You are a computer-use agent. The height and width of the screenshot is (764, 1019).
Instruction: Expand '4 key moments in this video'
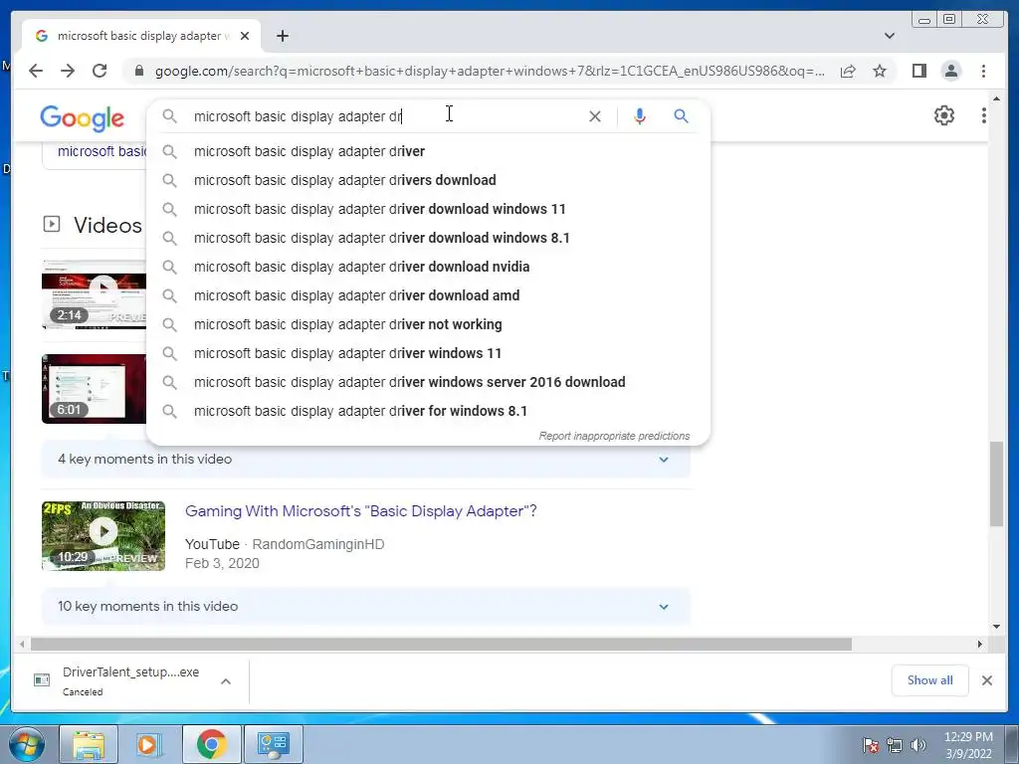coord(366,460)
